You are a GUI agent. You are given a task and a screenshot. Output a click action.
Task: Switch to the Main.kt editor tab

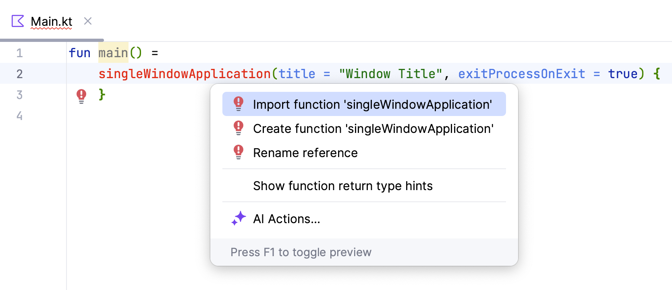(x=51, y=21)
